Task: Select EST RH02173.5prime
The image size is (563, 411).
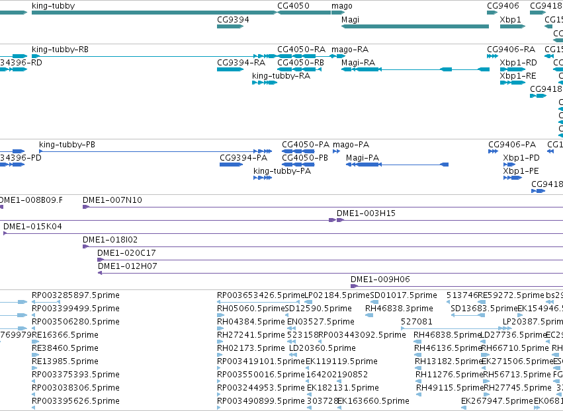Action: tap(220, 355)
